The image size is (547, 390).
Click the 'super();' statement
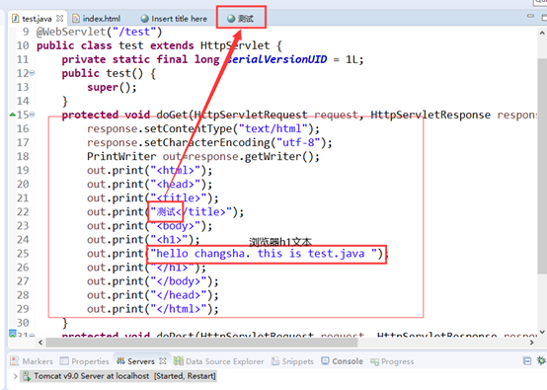(x=112, y=87)
